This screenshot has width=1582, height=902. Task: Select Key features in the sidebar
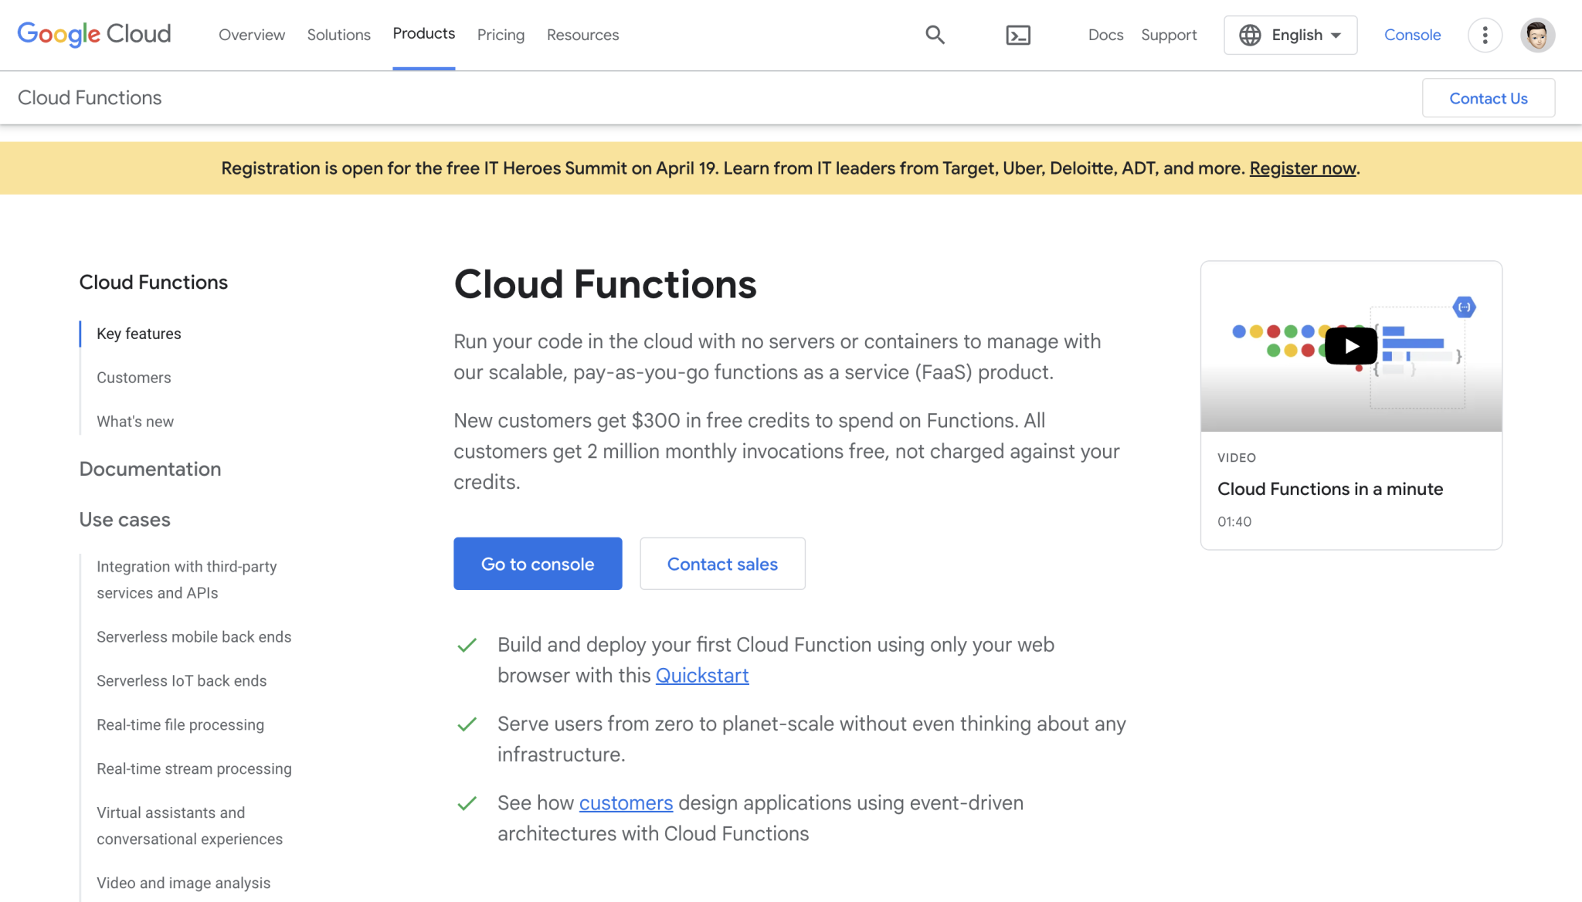pos(138,333)
